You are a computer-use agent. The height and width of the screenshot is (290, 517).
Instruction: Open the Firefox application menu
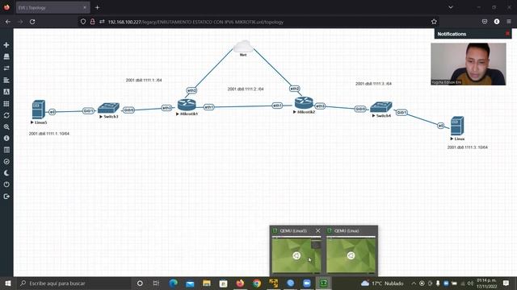(509, 22)
